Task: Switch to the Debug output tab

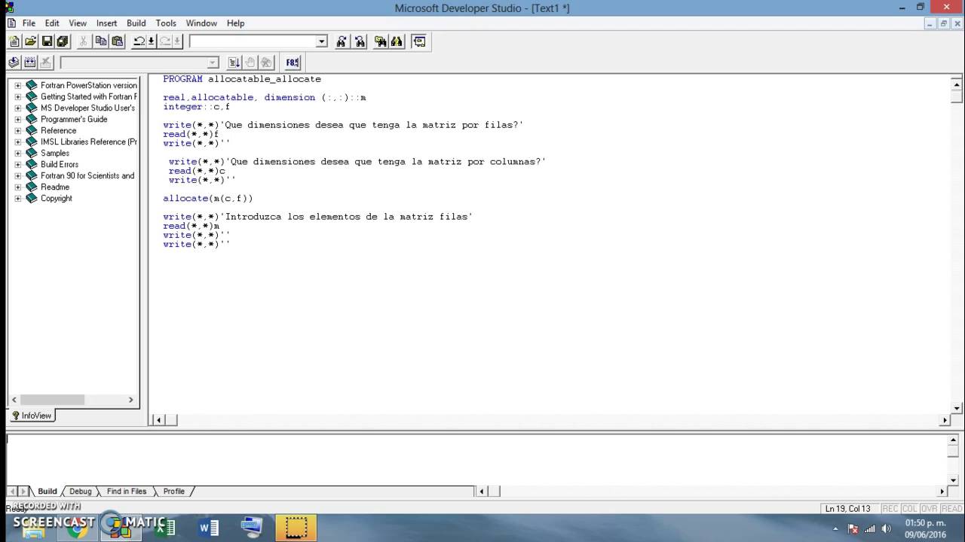Action: coord(80,491)
